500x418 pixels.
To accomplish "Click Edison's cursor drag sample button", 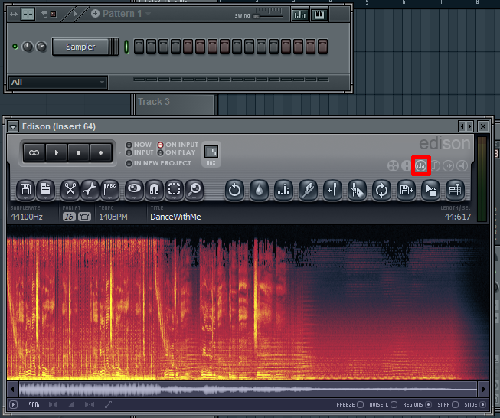I will tap(431, 191).
